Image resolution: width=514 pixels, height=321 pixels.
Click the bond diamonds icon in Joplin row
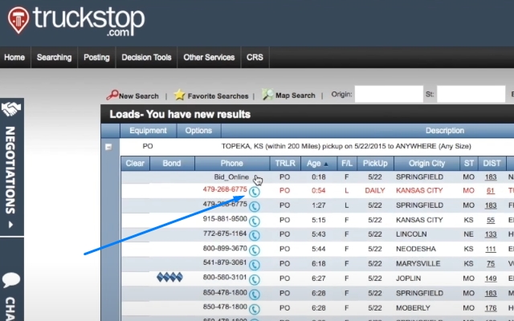(x=169, y=278)
